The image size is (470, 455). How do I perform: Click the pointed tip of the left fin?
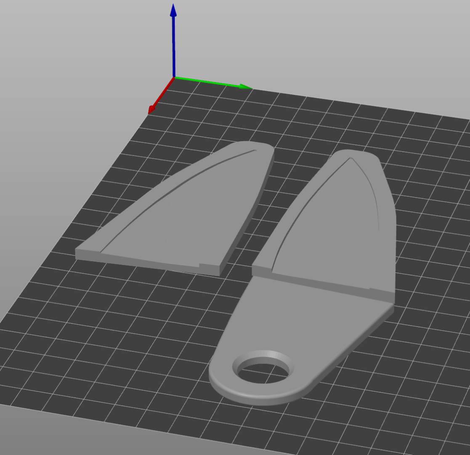click(257, 145)
